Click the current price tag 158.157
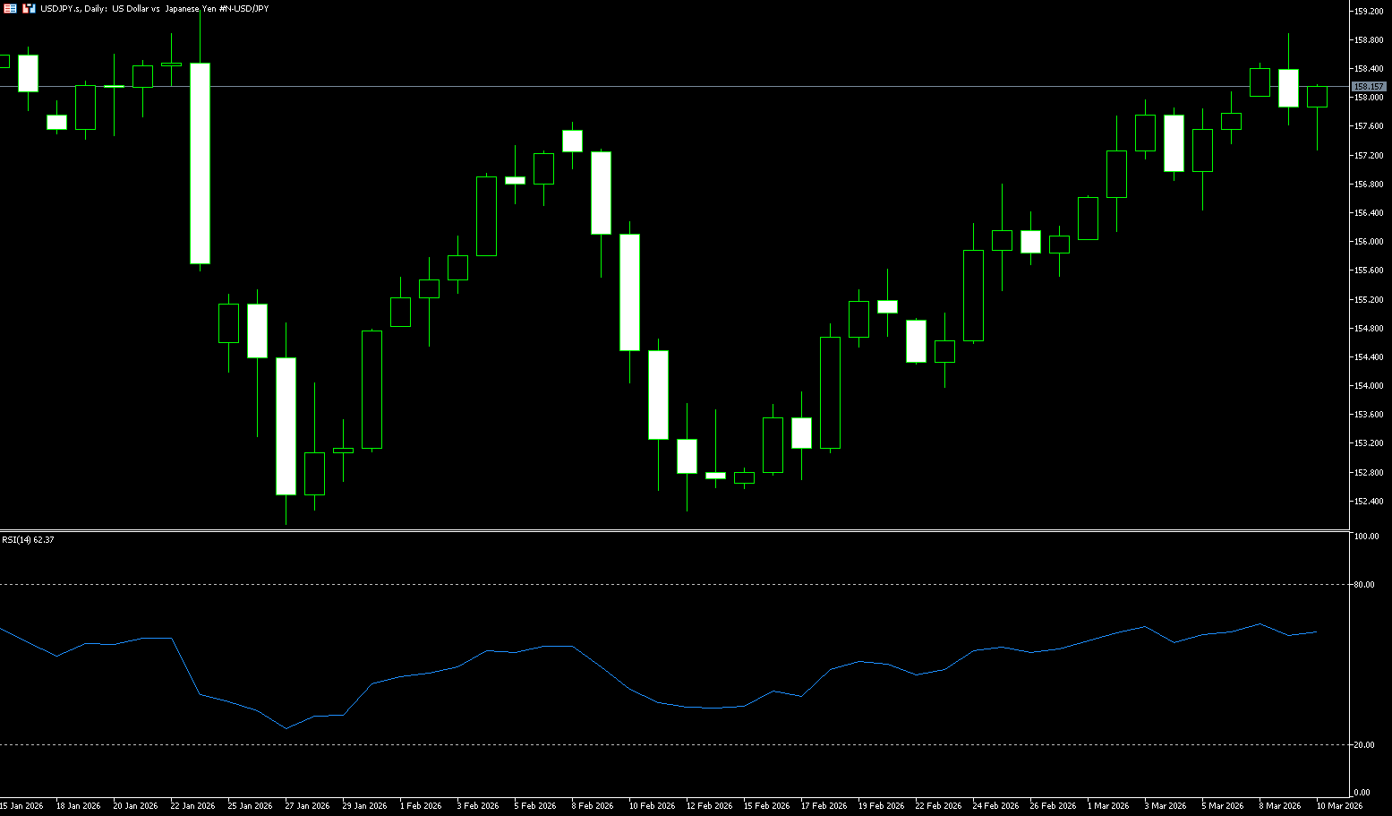This screenshot has width=1392, height=816. 1369,87
